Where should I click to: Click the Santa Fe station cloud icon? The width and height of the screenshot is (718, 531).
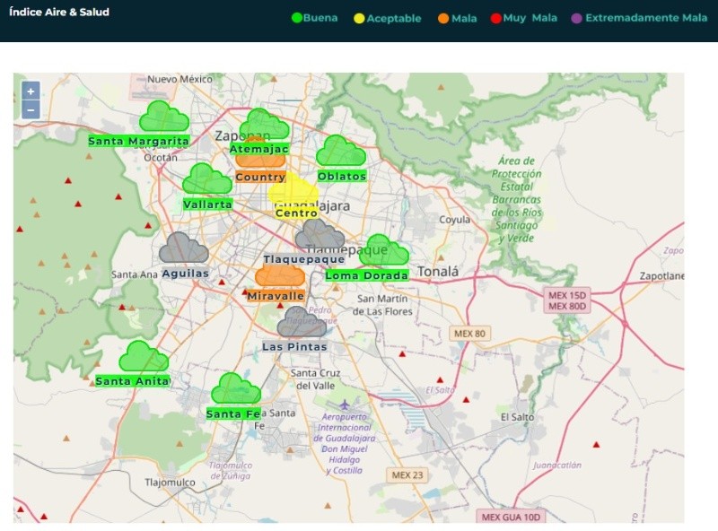click(x=235, y=389)
